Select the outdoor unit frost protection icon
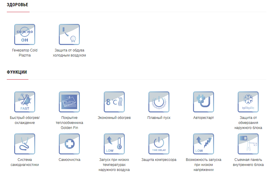Image resolution: width=277 pixels, height=176 pixels. 248,102
